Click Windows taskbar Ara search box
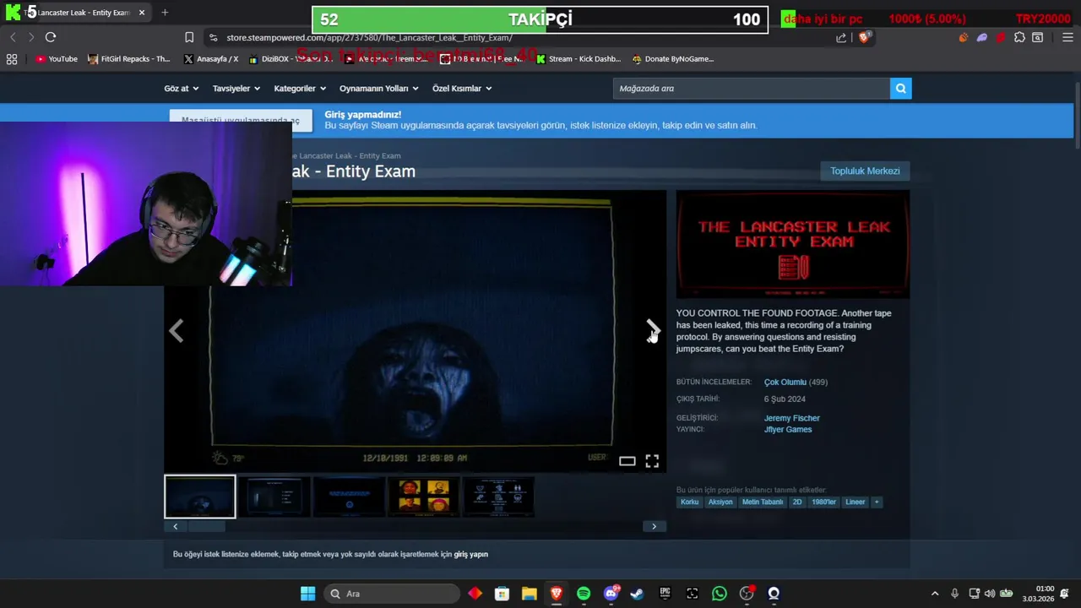1081x608 pixels. click(x=391, y=594)
